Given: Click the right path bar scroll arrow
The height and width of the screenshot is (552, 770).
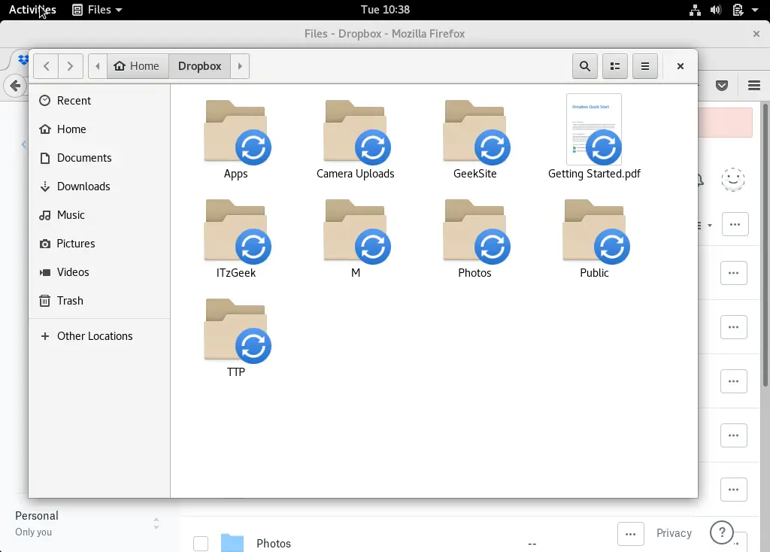Looking at the screenshot, I should tap(240, 66).
